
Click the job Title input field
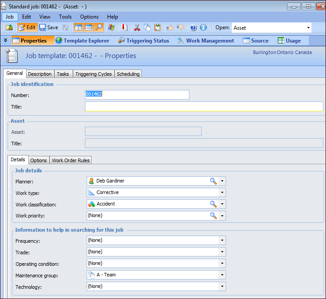(x=203, y=106)
